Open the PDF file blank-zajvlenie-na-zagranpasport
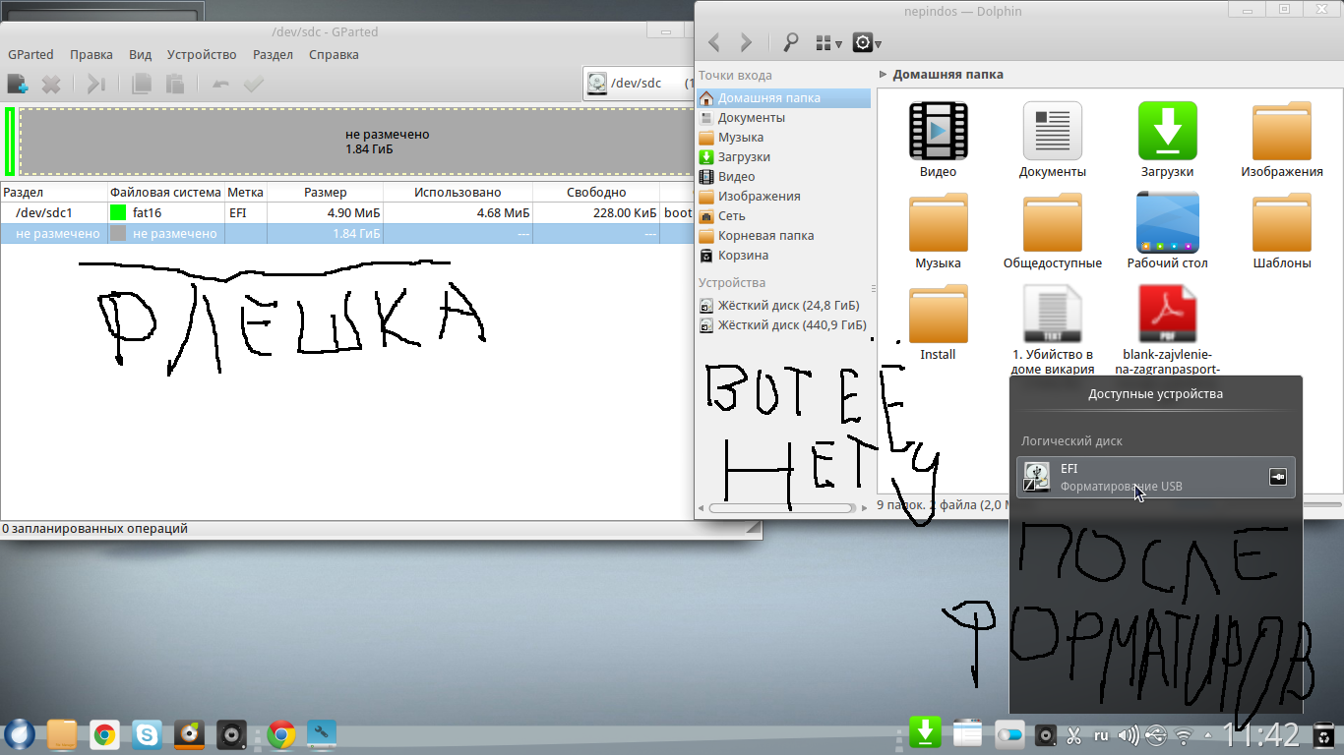The height and width of the screenshot is (755, 1344). point(1167,315)
